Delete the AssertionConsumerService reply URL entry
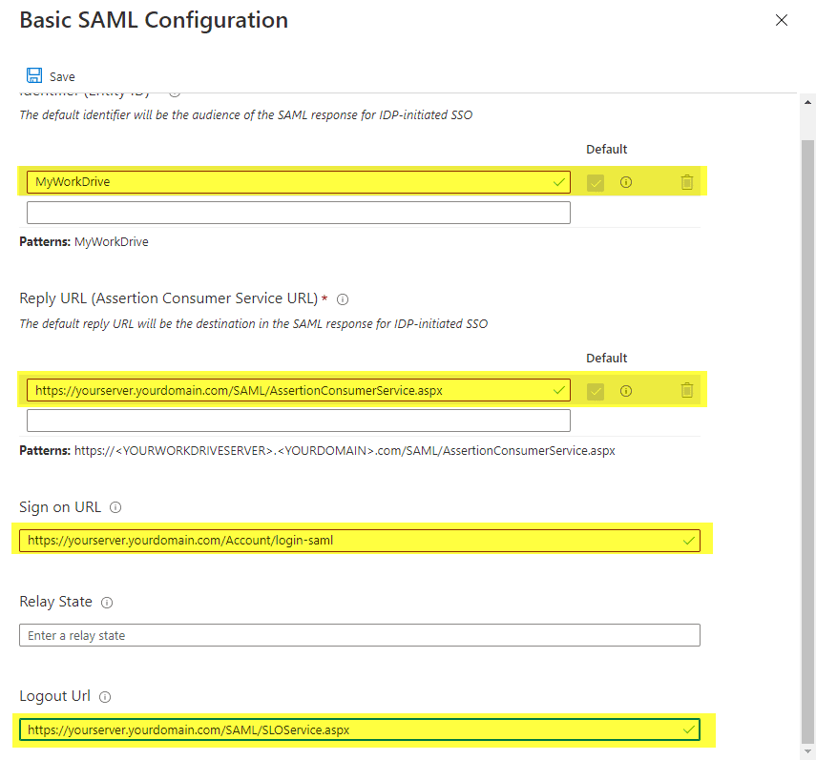 pos(686,390)
